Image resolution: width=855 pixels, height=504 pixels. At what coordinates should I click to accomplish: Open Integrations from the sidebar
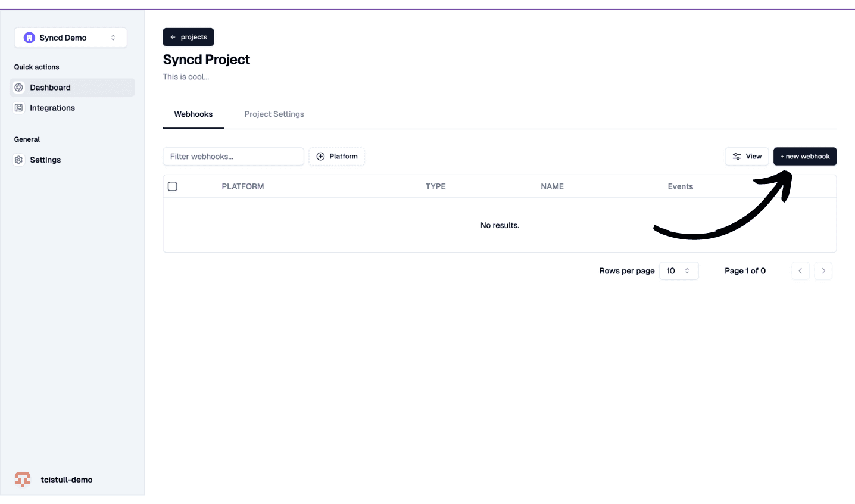tap(52, 108)
